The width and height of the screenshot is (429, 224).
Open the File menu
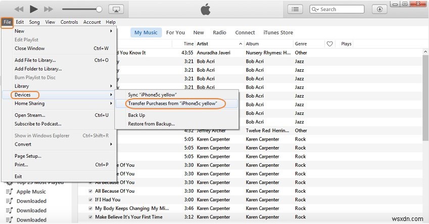[7, 22]
